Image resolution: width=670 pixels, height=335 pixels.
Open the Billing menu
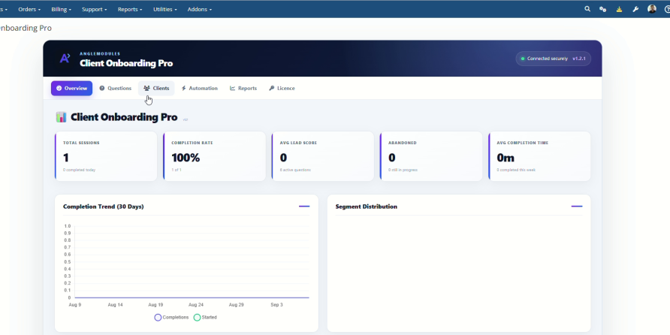(61, 9)
